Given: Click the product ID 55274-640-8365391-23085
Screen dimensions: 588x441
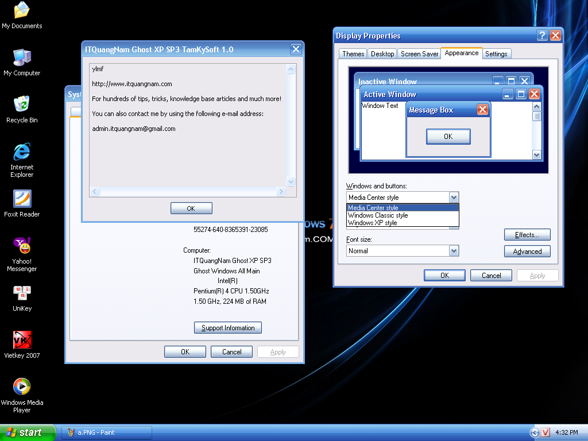Looking at the screenshot, I should coord(231,230).
